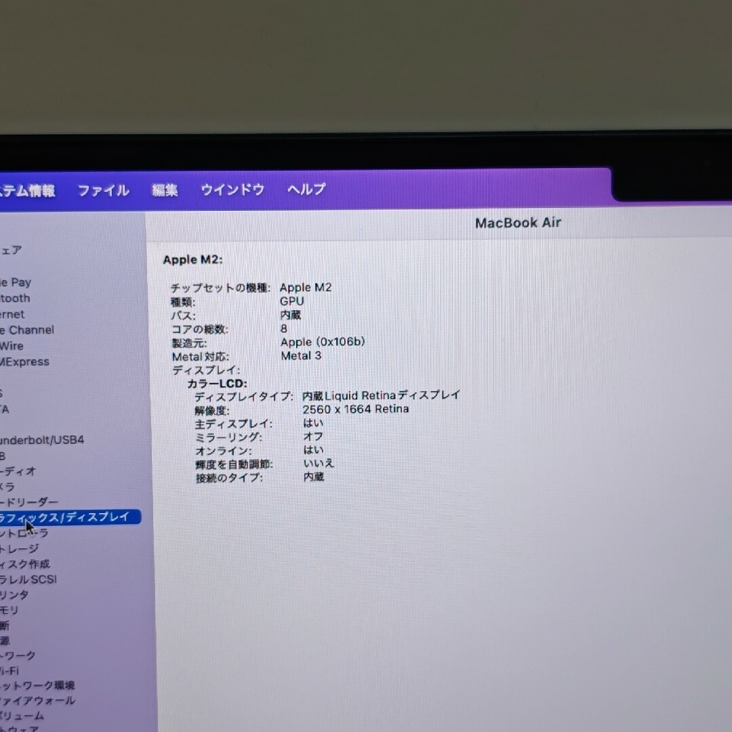Select the コントローラ sidebar item
The image size is (732, 732).
[x=24, y=533]
